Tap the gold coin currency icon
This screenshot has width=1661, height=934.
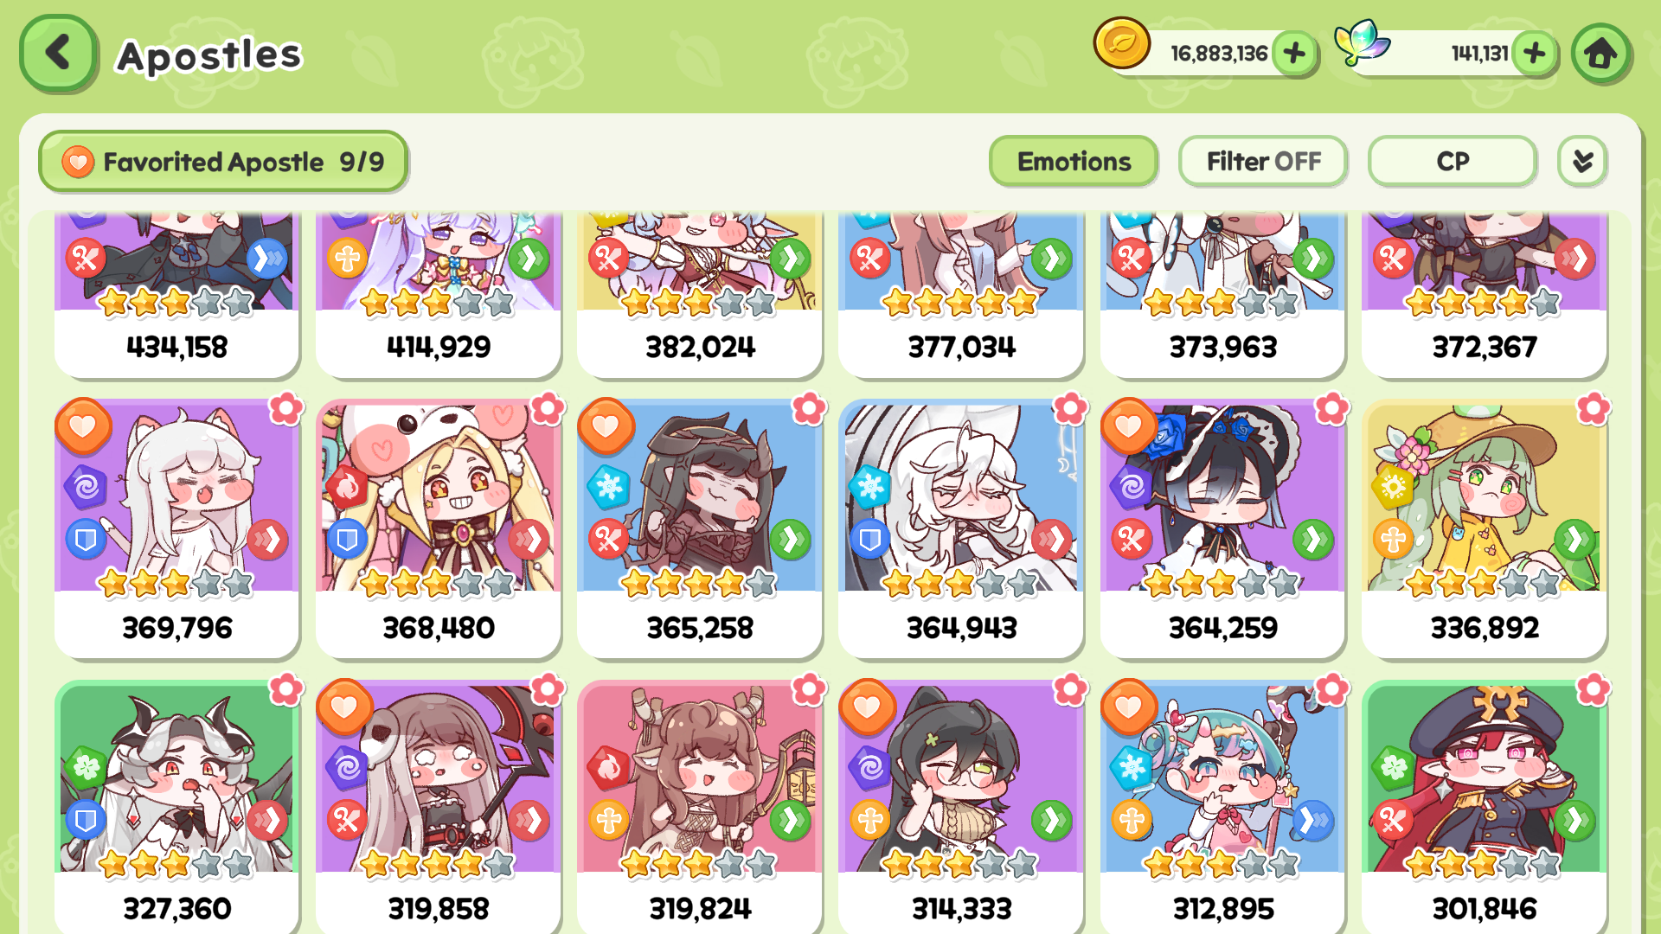coord(1121,43)
